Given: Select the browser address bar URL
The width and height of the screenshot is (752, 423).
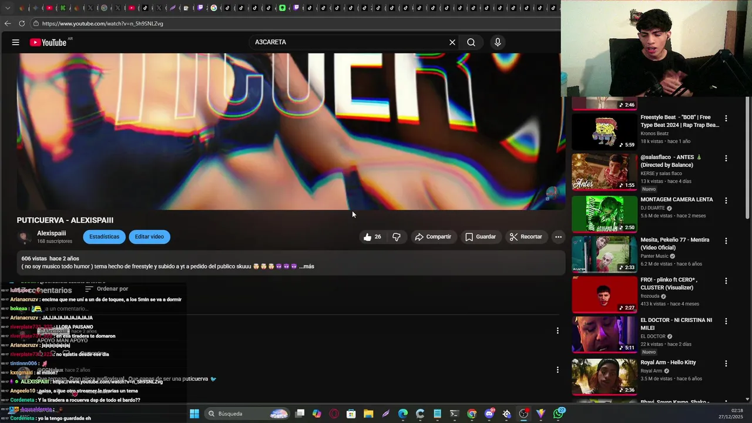Looking at the screenshot, I should [x=103, y=23].
